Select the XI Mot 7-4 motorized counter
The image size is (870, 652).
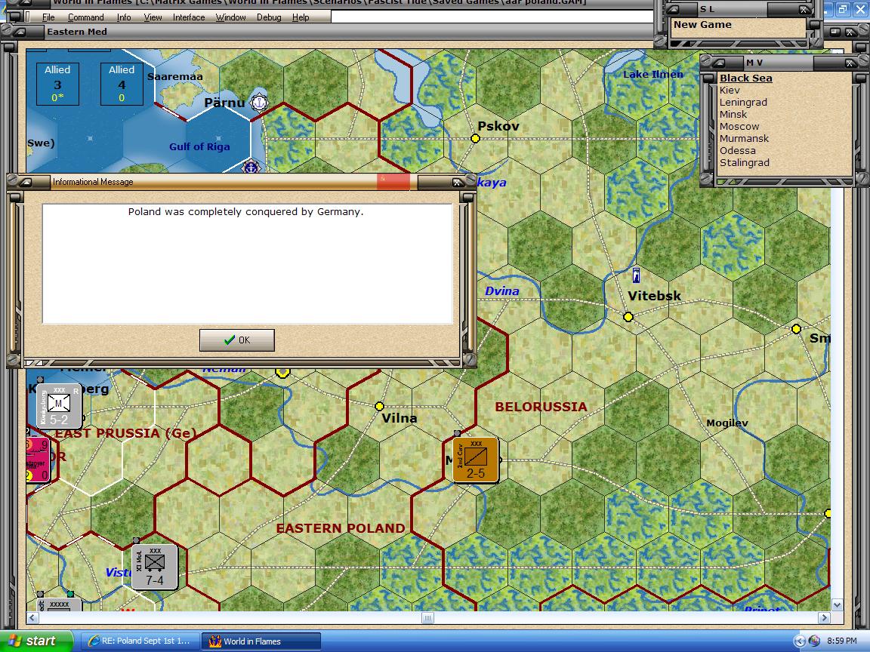point(154,567)
